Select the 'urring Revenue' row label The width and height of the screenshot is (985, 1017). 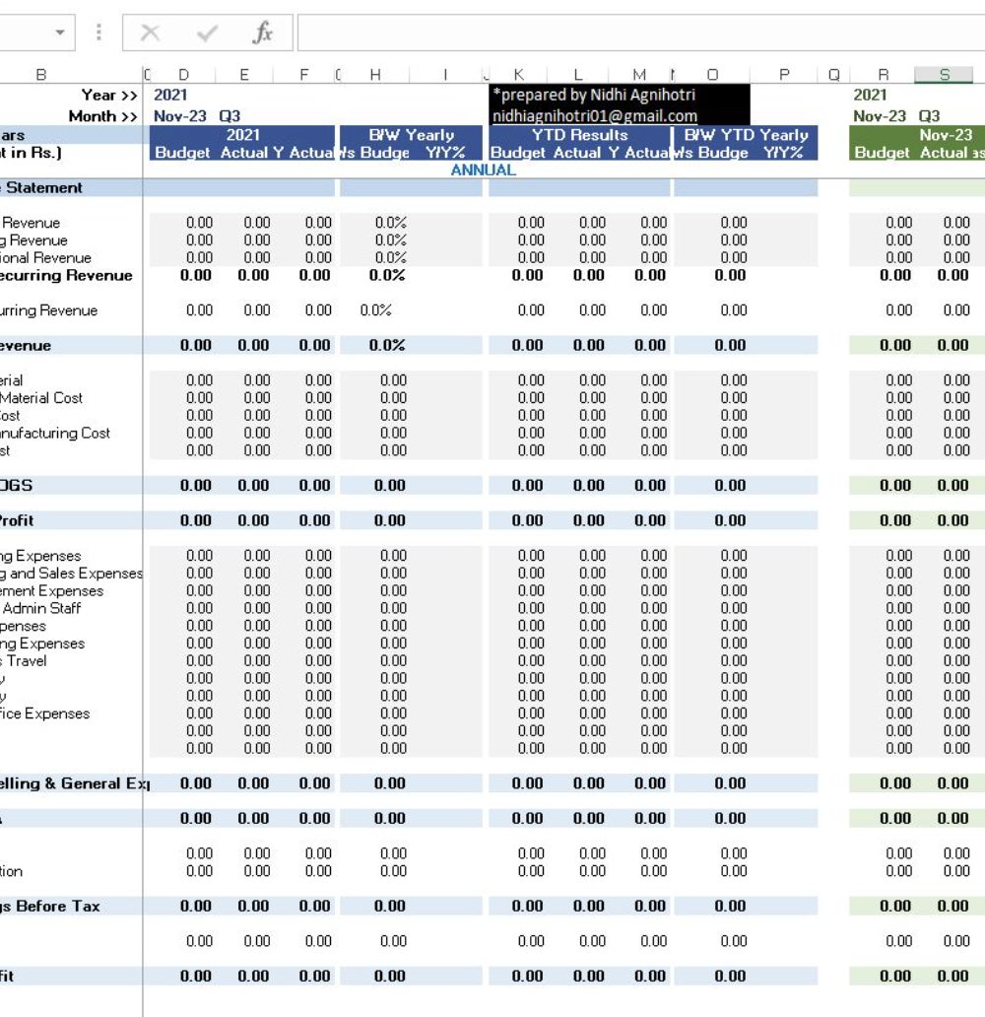(48, 310)
